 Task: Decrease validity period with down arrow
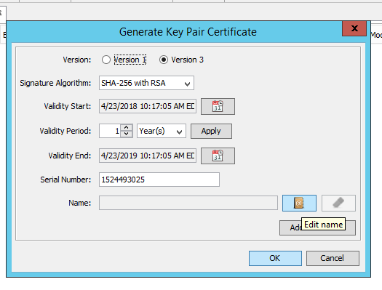126,134
